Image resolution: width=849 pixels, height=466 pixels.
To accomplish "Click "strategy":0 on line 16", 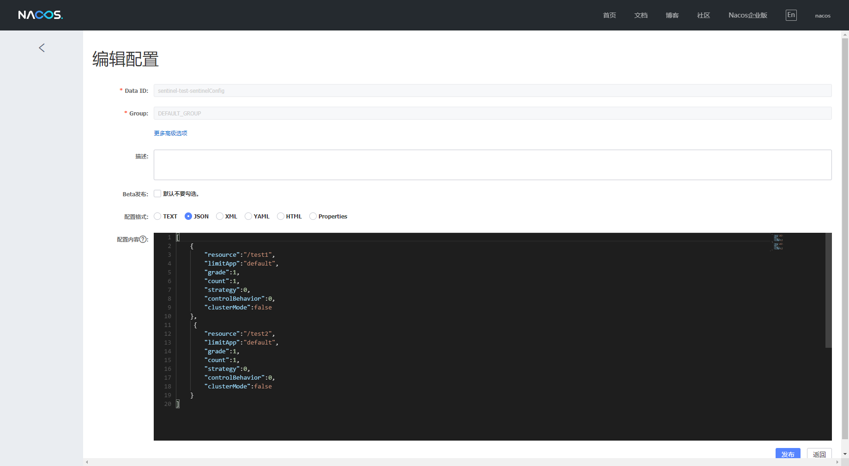I will click(227, 369).
